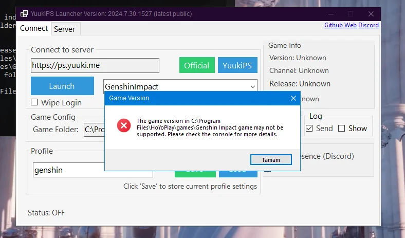The width and height of the screenshot is (405, 238).
Task: Click the 'Release: Unknown' text
Action: click(x=300, y=84)
